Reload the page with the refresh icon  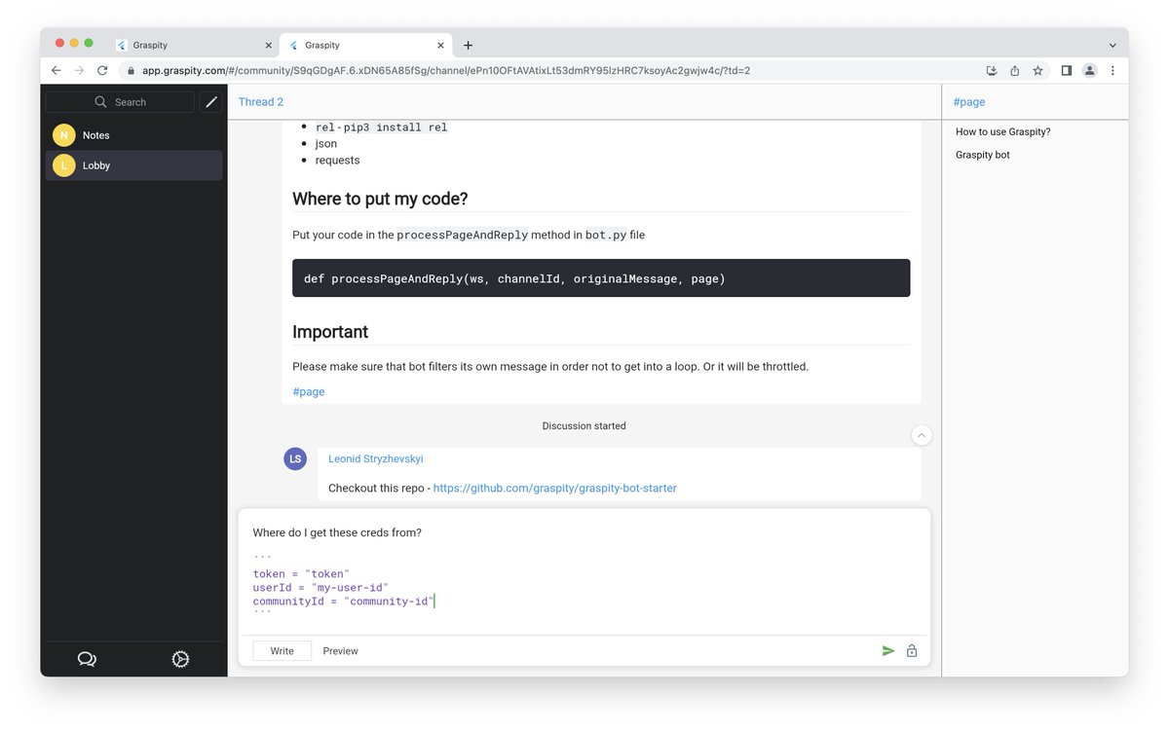[x=102, y=70]
